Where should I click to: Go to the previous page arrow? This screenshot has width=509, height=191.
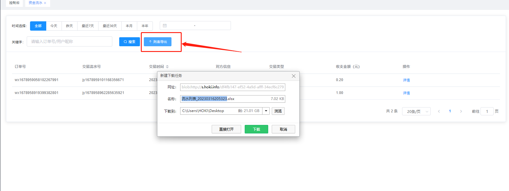pyautogui.click(x=439, y=111)
